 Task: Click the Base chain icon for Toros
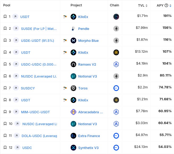point(116,88)
